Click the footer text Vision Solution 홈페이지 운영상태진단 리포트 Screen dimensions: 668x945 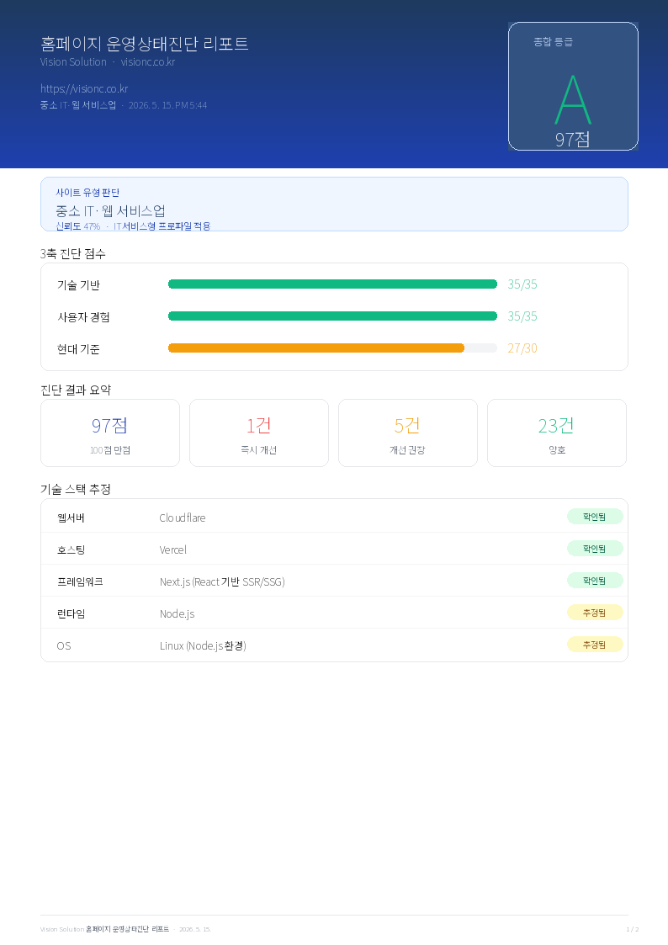[x=105, y=929]
